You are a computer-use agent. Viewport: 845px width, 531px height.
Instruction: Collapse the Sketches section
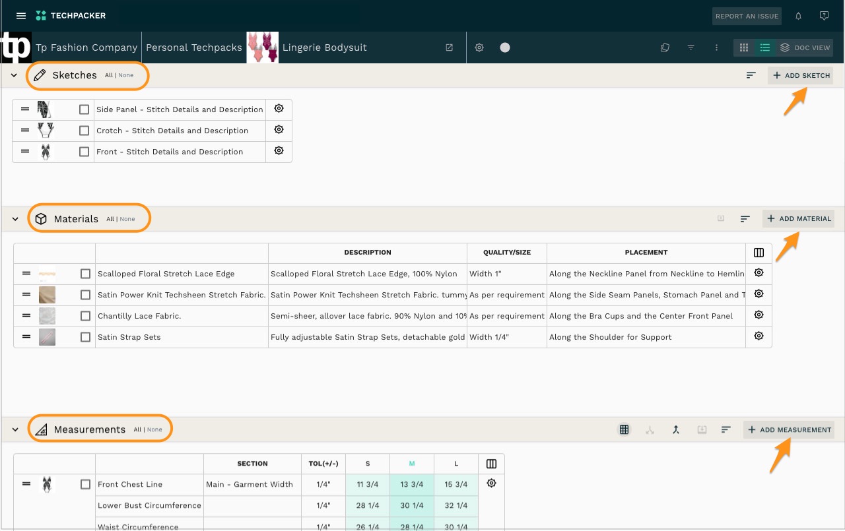point(15,76)
